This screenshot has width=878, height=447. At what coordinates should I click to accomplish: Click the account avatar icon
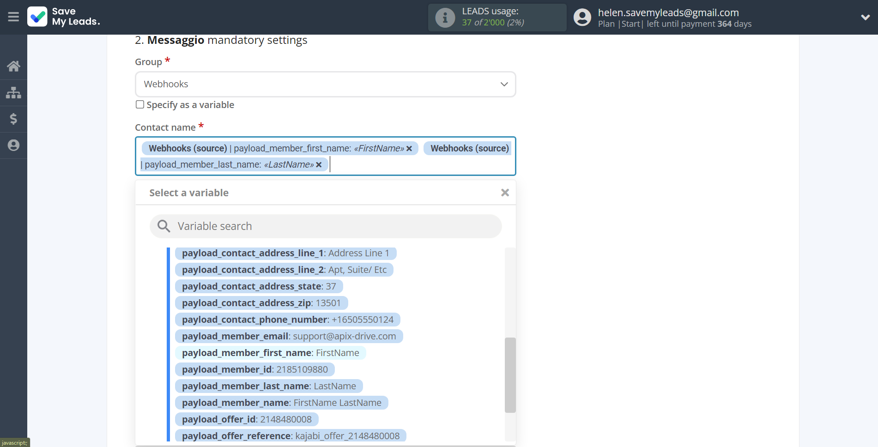coord(582,18)
